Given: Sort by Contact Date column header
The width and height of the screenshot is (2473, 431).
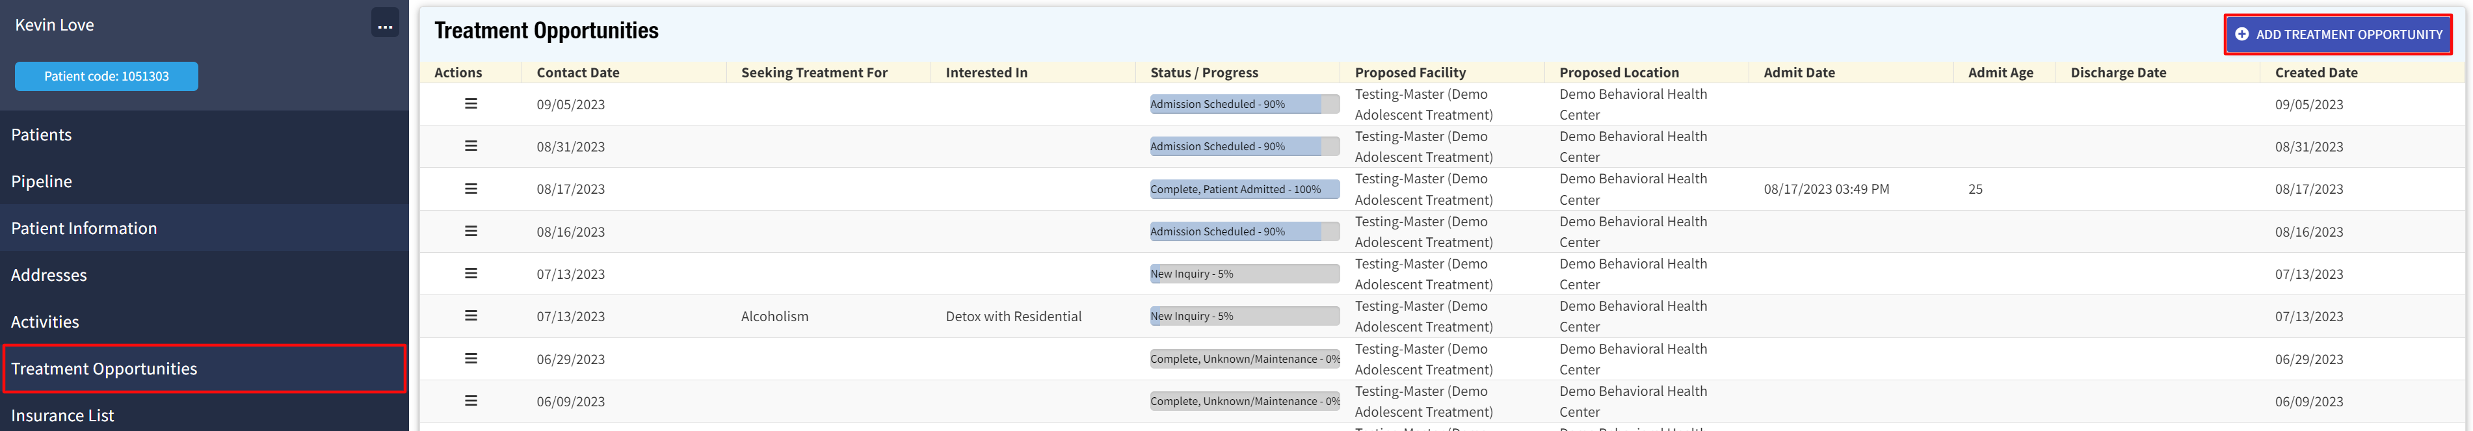Looking at the screenshot, I should [x=578, y=72].
